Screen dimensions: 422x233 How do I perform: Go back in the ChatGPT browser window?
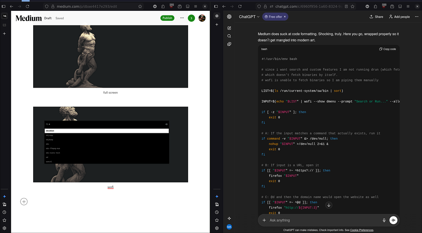tap(224, 6)
